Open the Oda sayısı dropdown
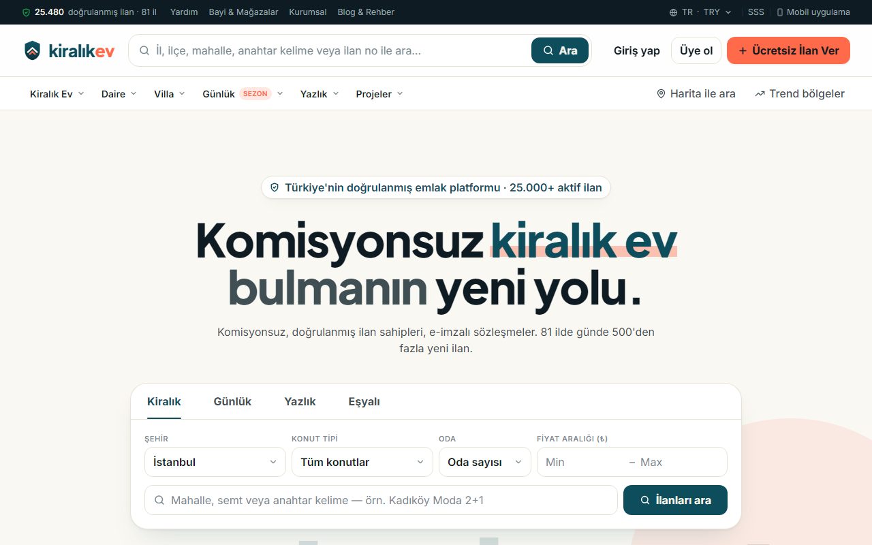 pyautogui.click(x=485, y=462)
